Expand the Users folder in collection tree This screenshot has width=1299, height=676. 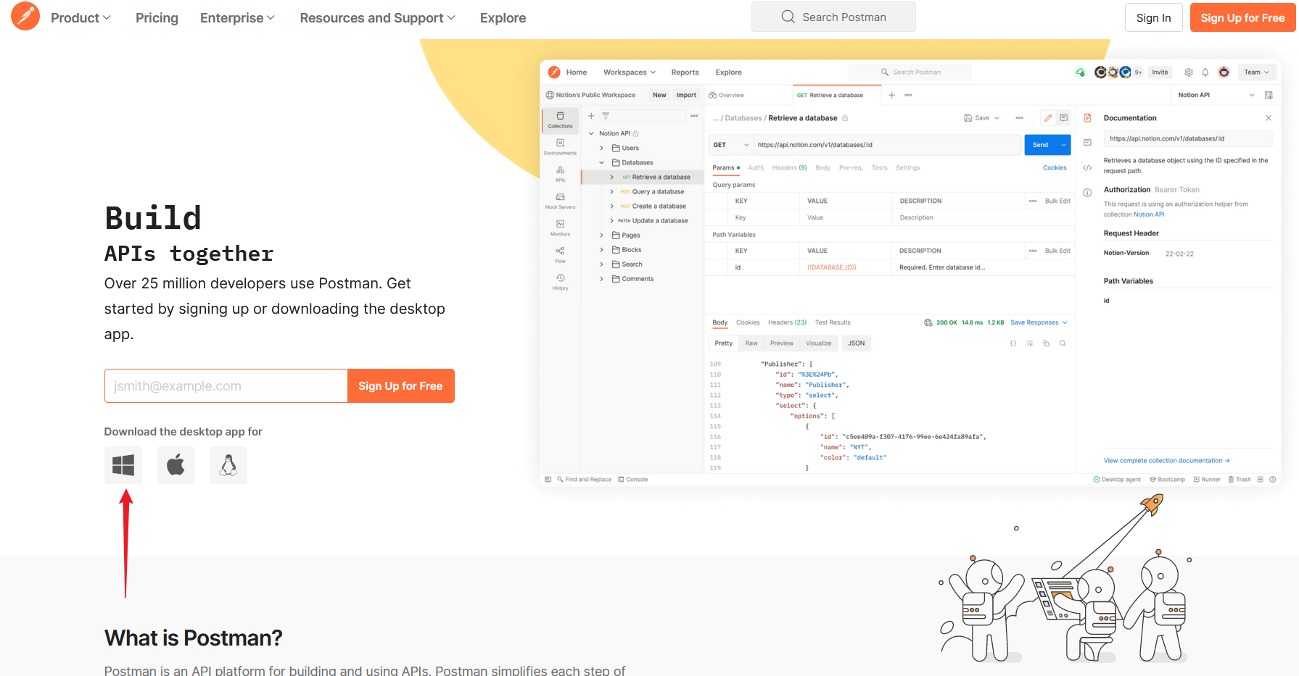tap(601, 148)
